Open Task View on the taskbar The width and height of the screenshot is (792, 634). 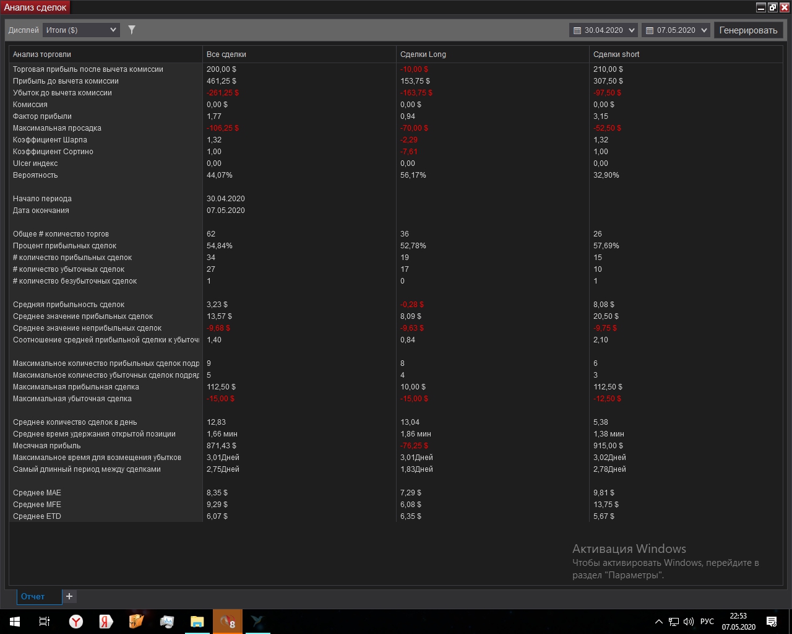tap(45, 622)
